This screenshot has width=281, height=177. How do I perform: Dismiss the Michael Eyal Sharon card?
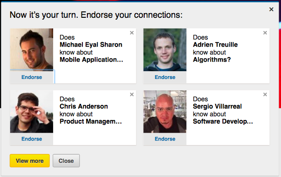tap(132, 33)
